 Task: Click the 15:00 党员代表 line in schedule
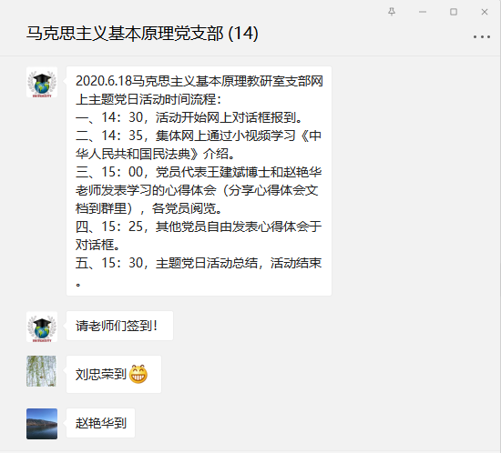(198, 190)
